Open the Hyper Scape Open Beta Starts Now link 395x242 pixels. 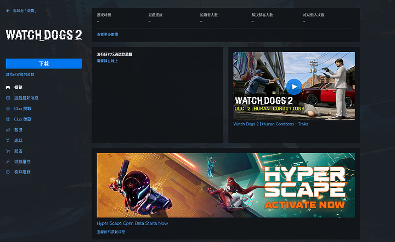click(132, 223)
